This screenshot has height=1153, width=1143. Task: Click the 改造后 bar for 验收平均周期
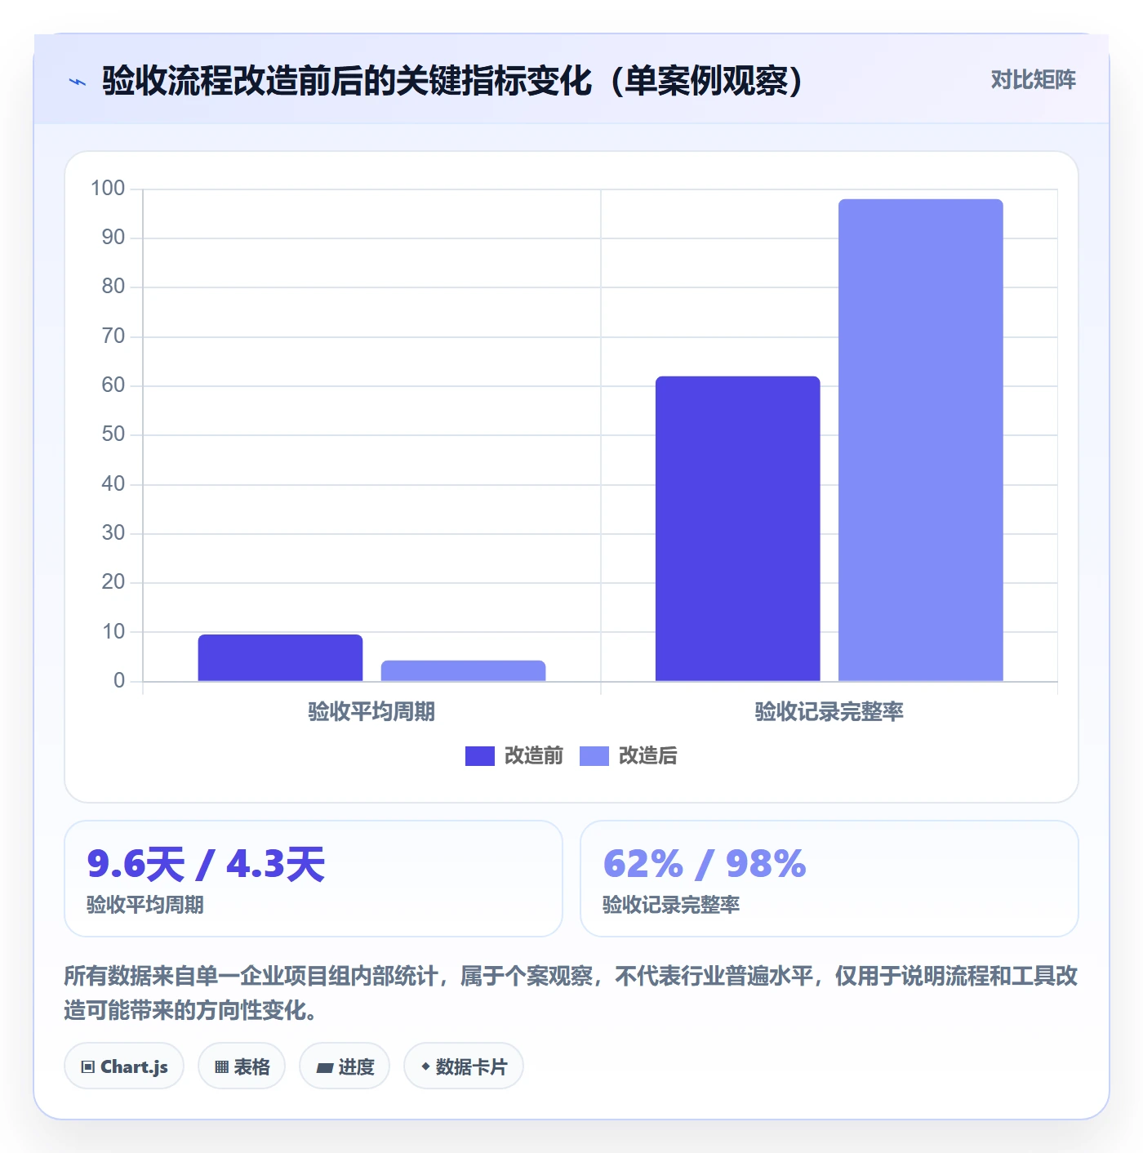[x=463, y=670]
